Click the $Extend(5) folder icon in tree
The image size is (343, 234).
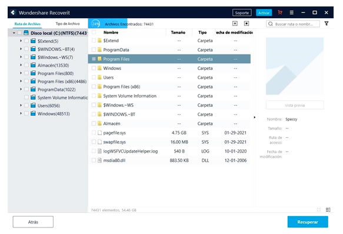tap(33, 41)
